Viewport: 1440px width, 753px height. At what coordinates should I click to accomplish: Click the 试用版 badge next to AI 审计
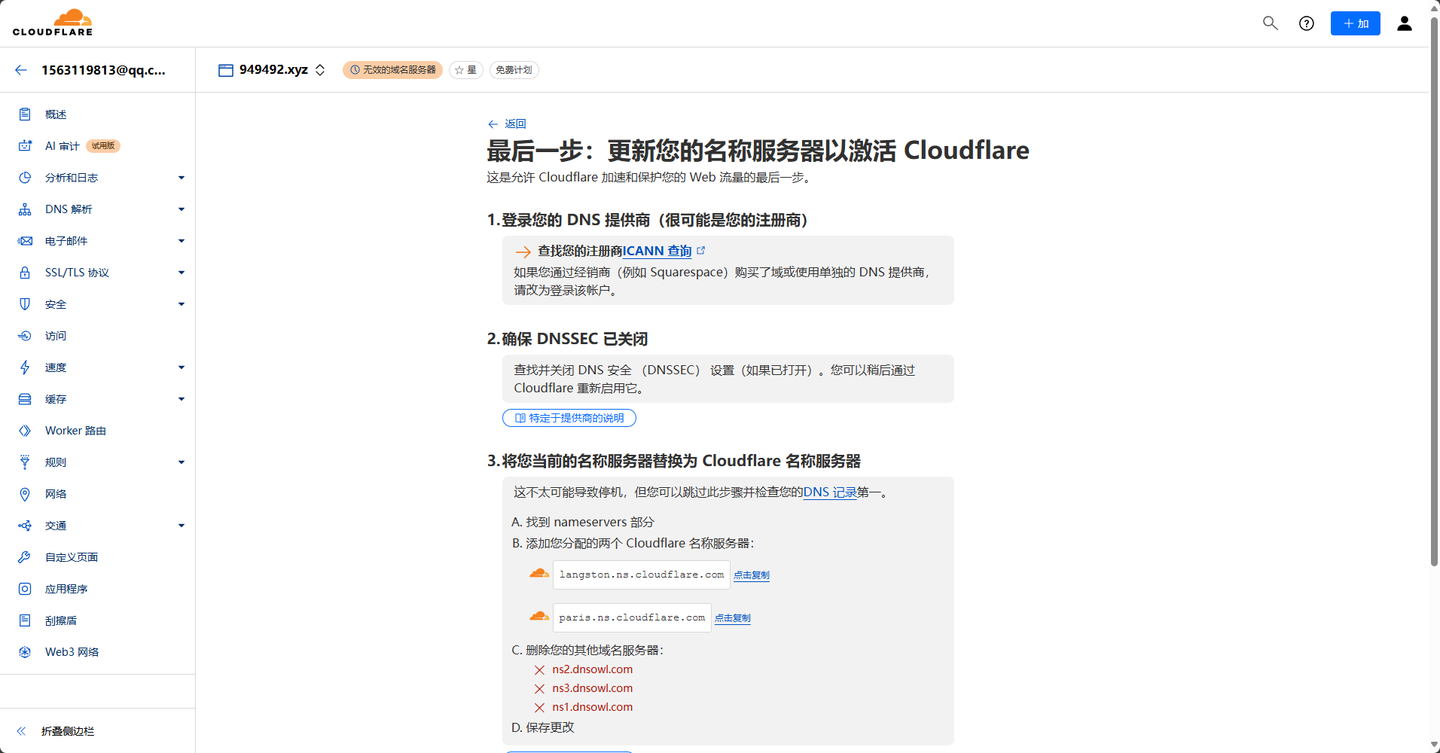[103, 146]
